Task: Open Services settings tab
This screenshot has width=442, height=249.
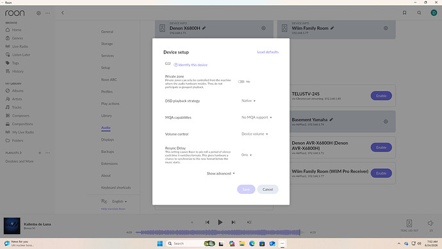Action: 108,56
